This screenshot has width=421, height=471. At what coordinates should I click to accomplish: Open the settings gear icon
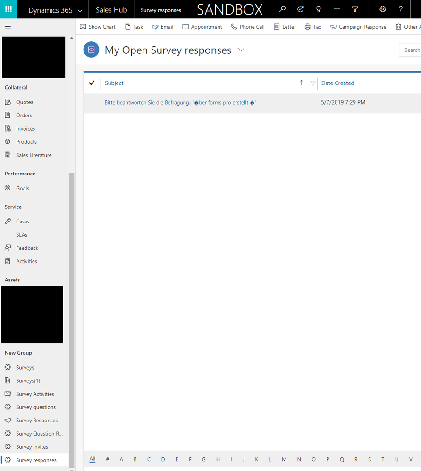coord(382,9)
